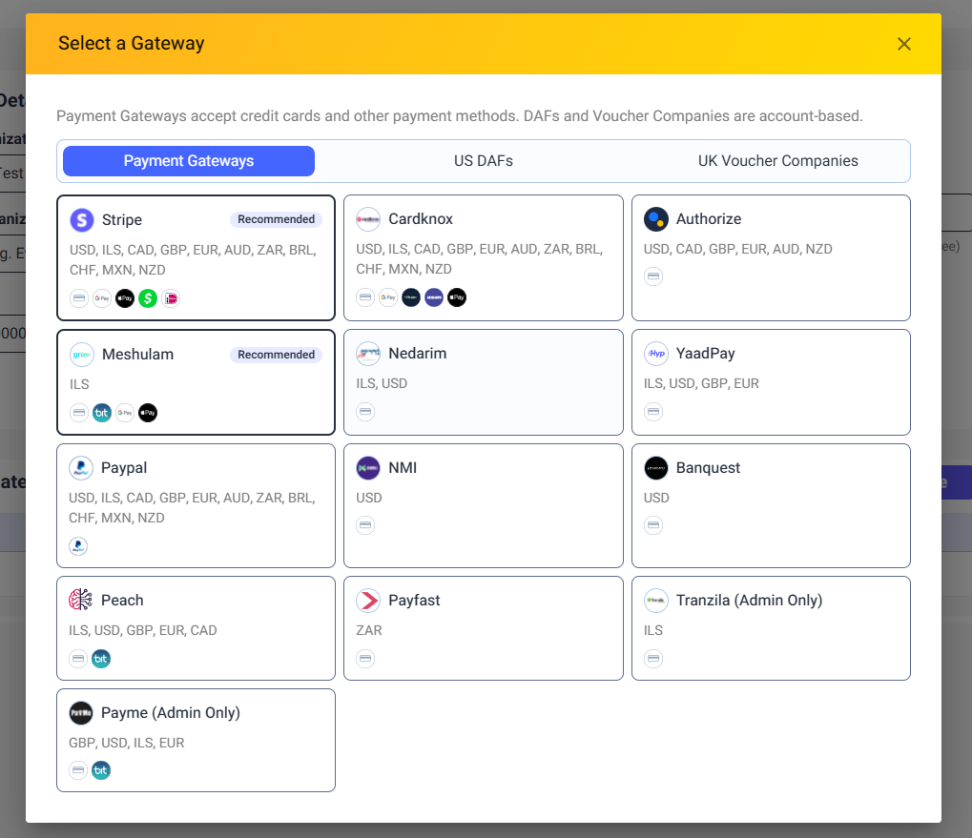Click Meshulam's Google Pay icon
This screenshot has height=838, width=972.
[125, 413]
